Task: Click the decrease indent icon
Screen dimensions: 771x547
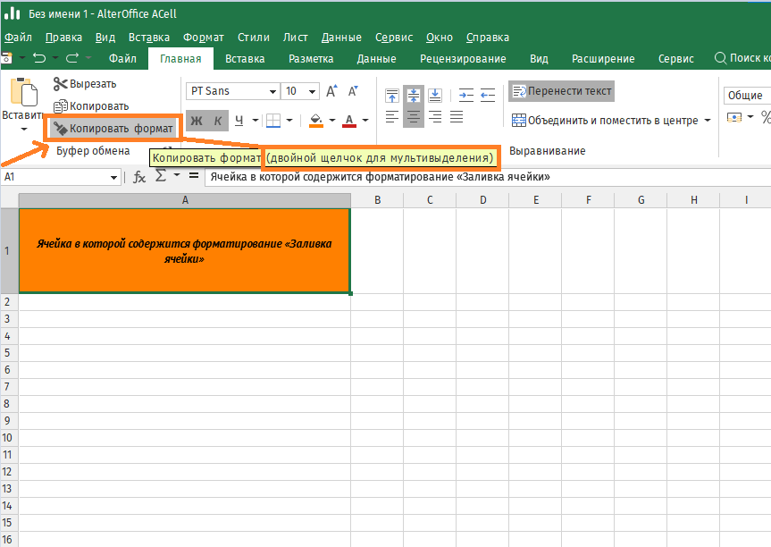Action: point(488,96)
